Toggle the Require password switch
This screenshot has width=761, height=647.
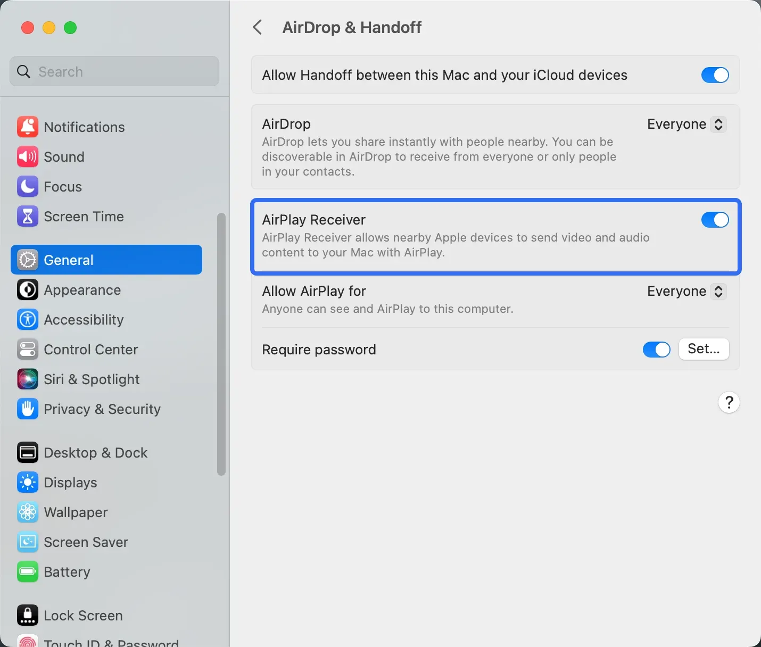point(657,350)
